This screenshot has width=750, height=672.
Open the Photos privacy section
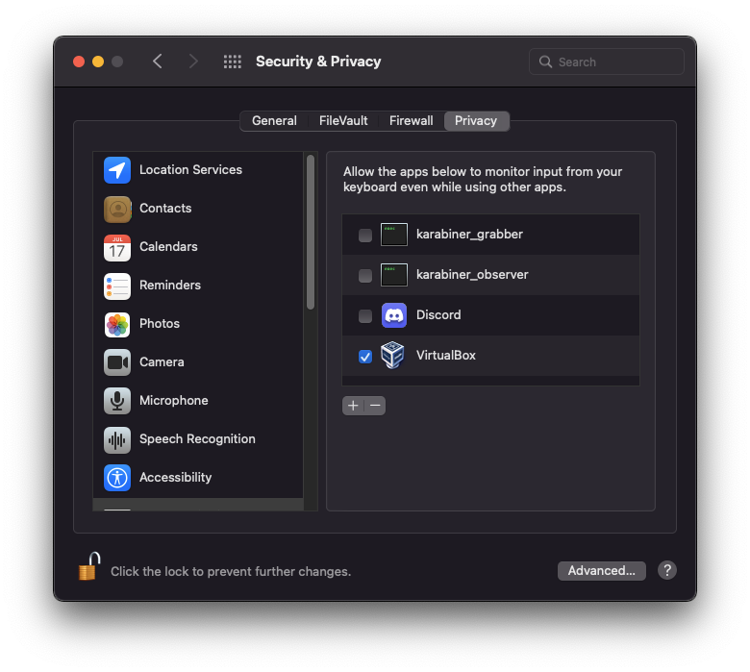(x=159, y=324)
